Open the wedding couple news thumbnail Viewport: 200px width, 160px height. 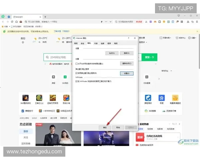[x=58, y=134]
